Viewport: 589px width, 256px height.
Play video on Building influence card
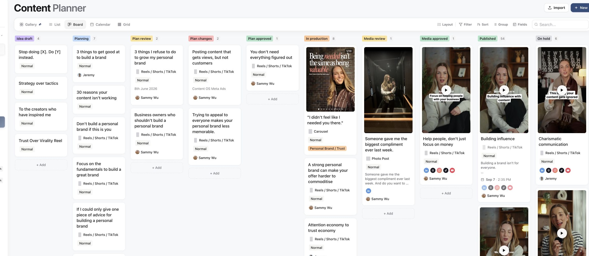pos(504,90)
